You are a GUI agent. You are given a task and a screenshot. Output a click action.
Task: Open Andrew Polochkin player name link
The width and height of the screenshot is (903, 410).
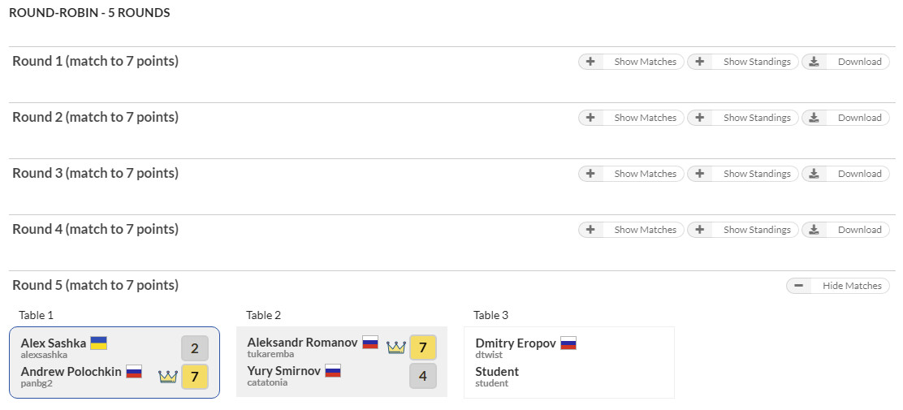pos(71,371)
